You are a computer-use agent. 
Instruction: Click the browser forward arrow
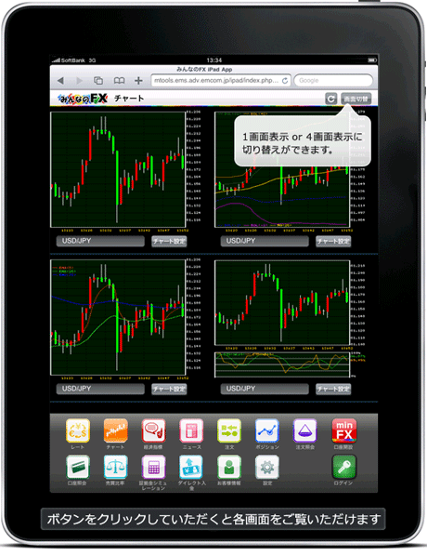click(x=79, y=81)
